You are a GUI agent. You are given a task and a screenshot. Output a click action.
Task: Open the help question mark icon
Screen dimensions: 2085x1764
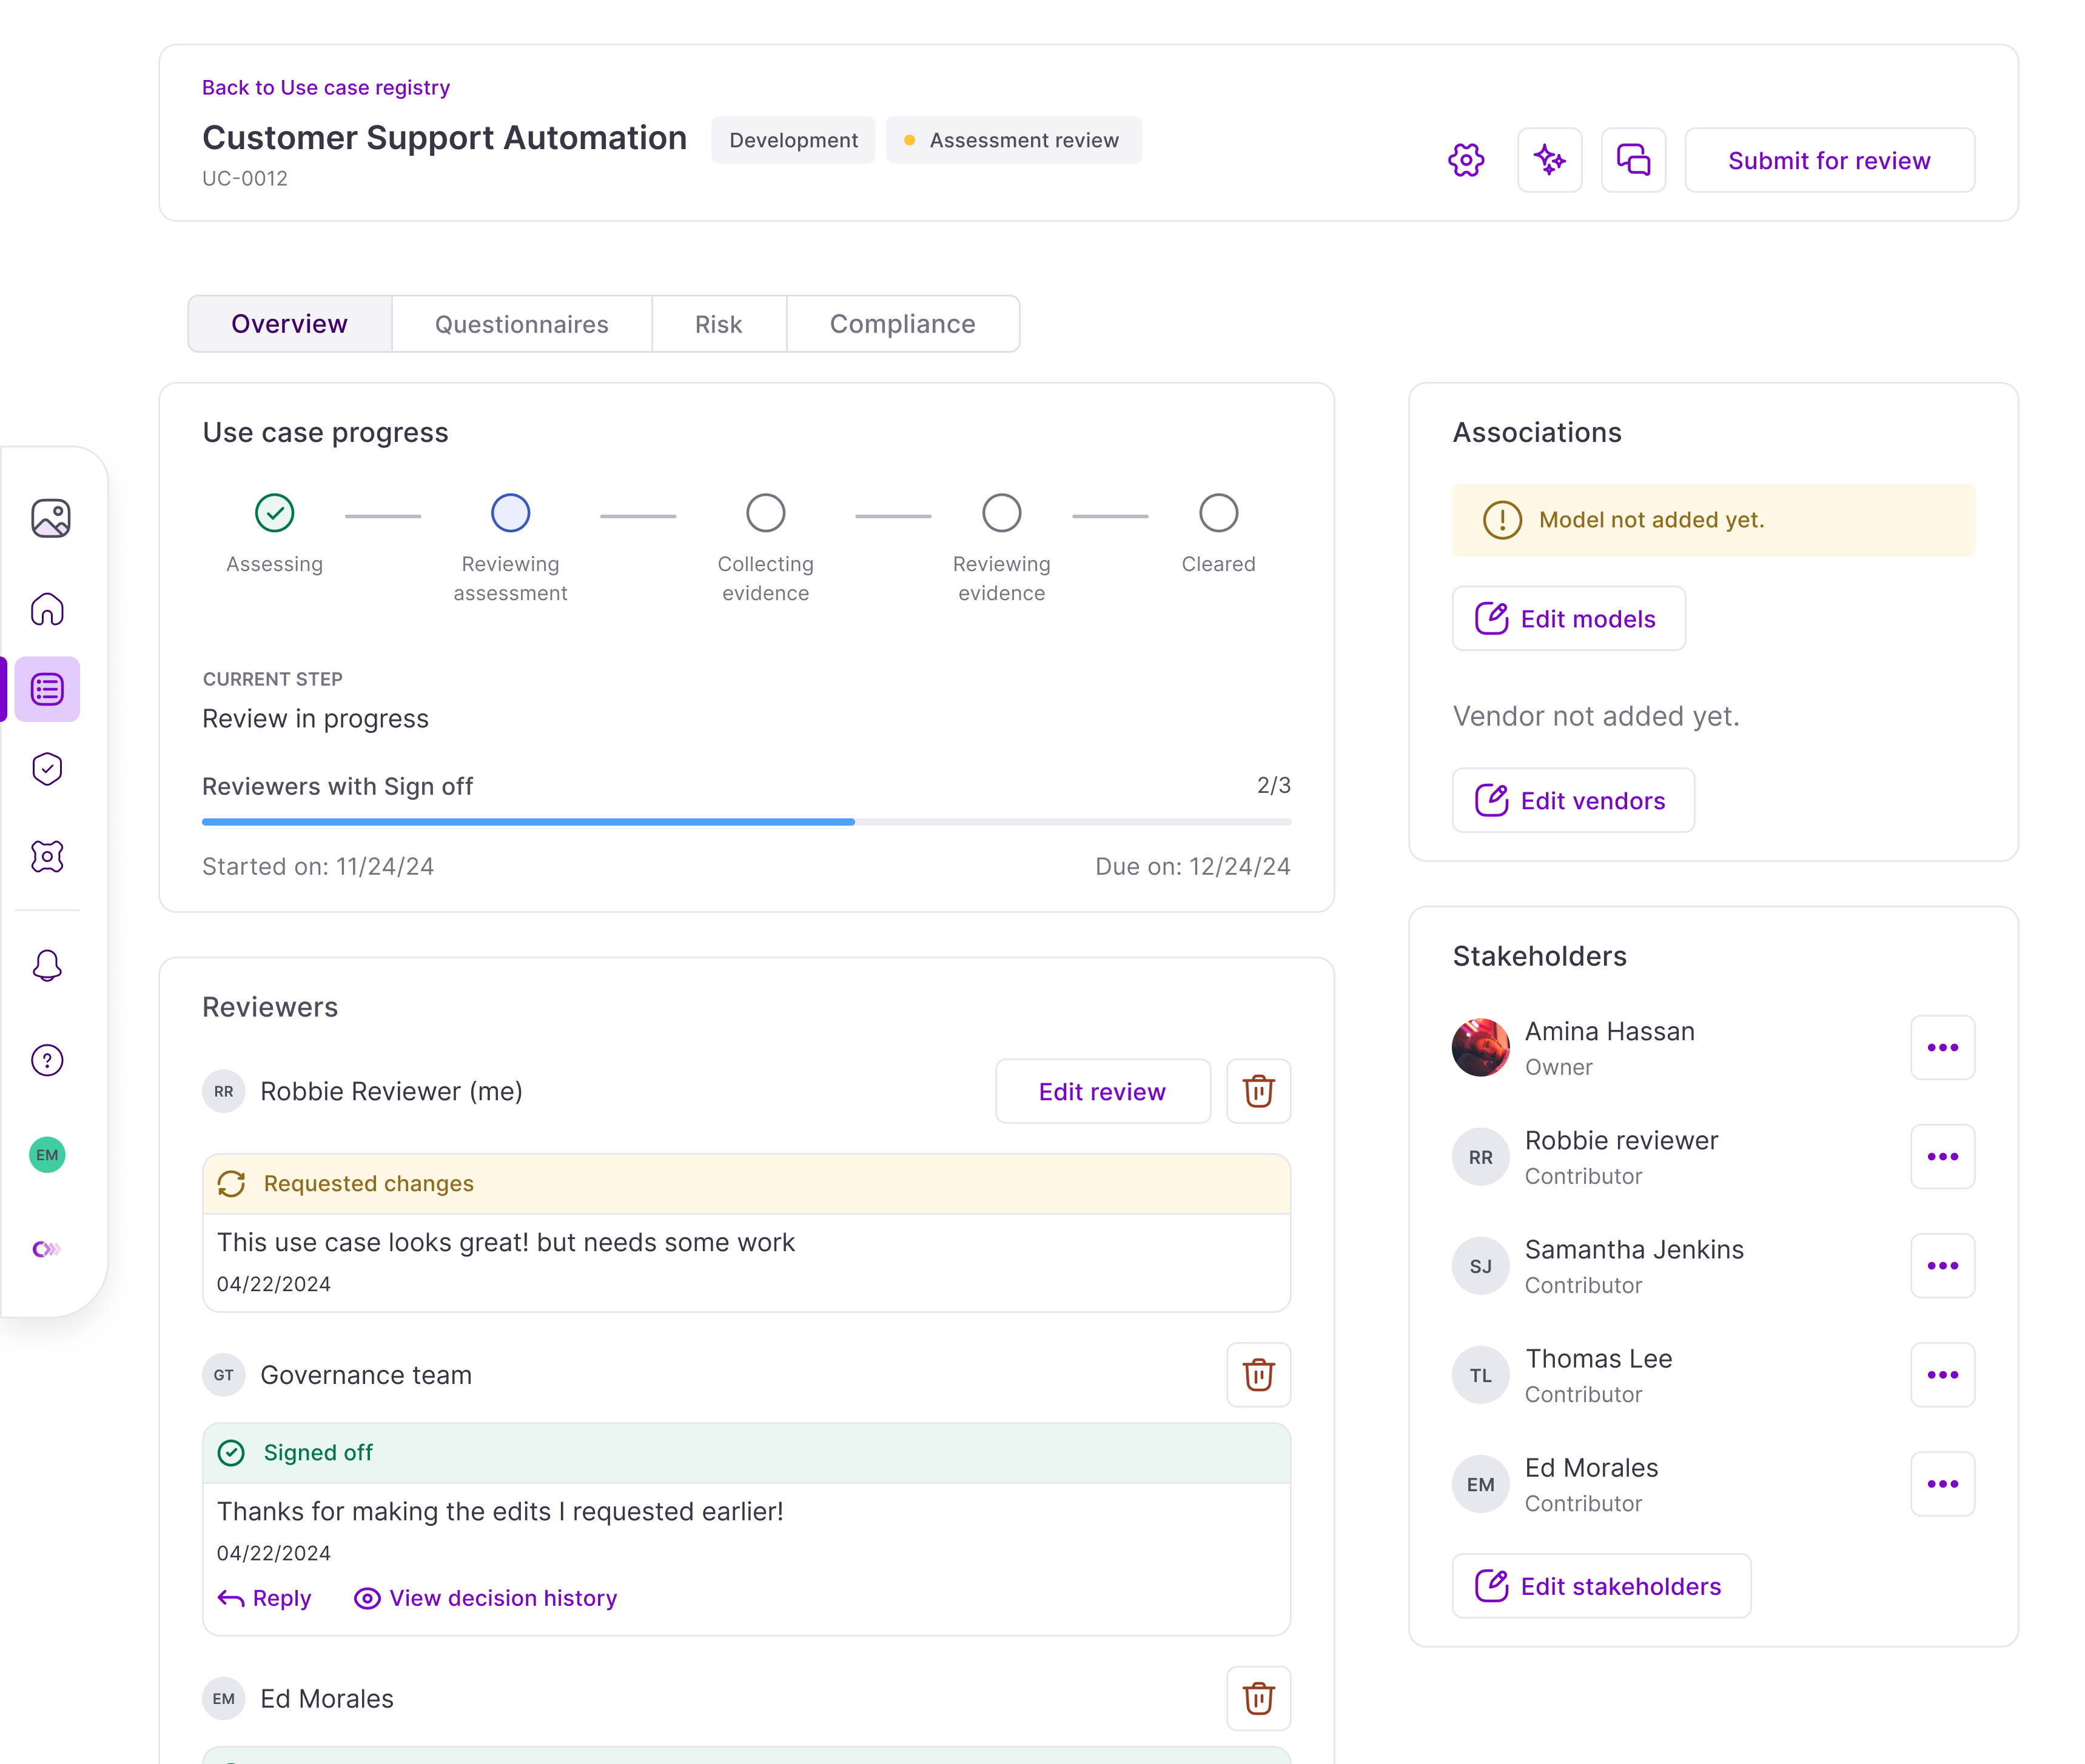47,1060
